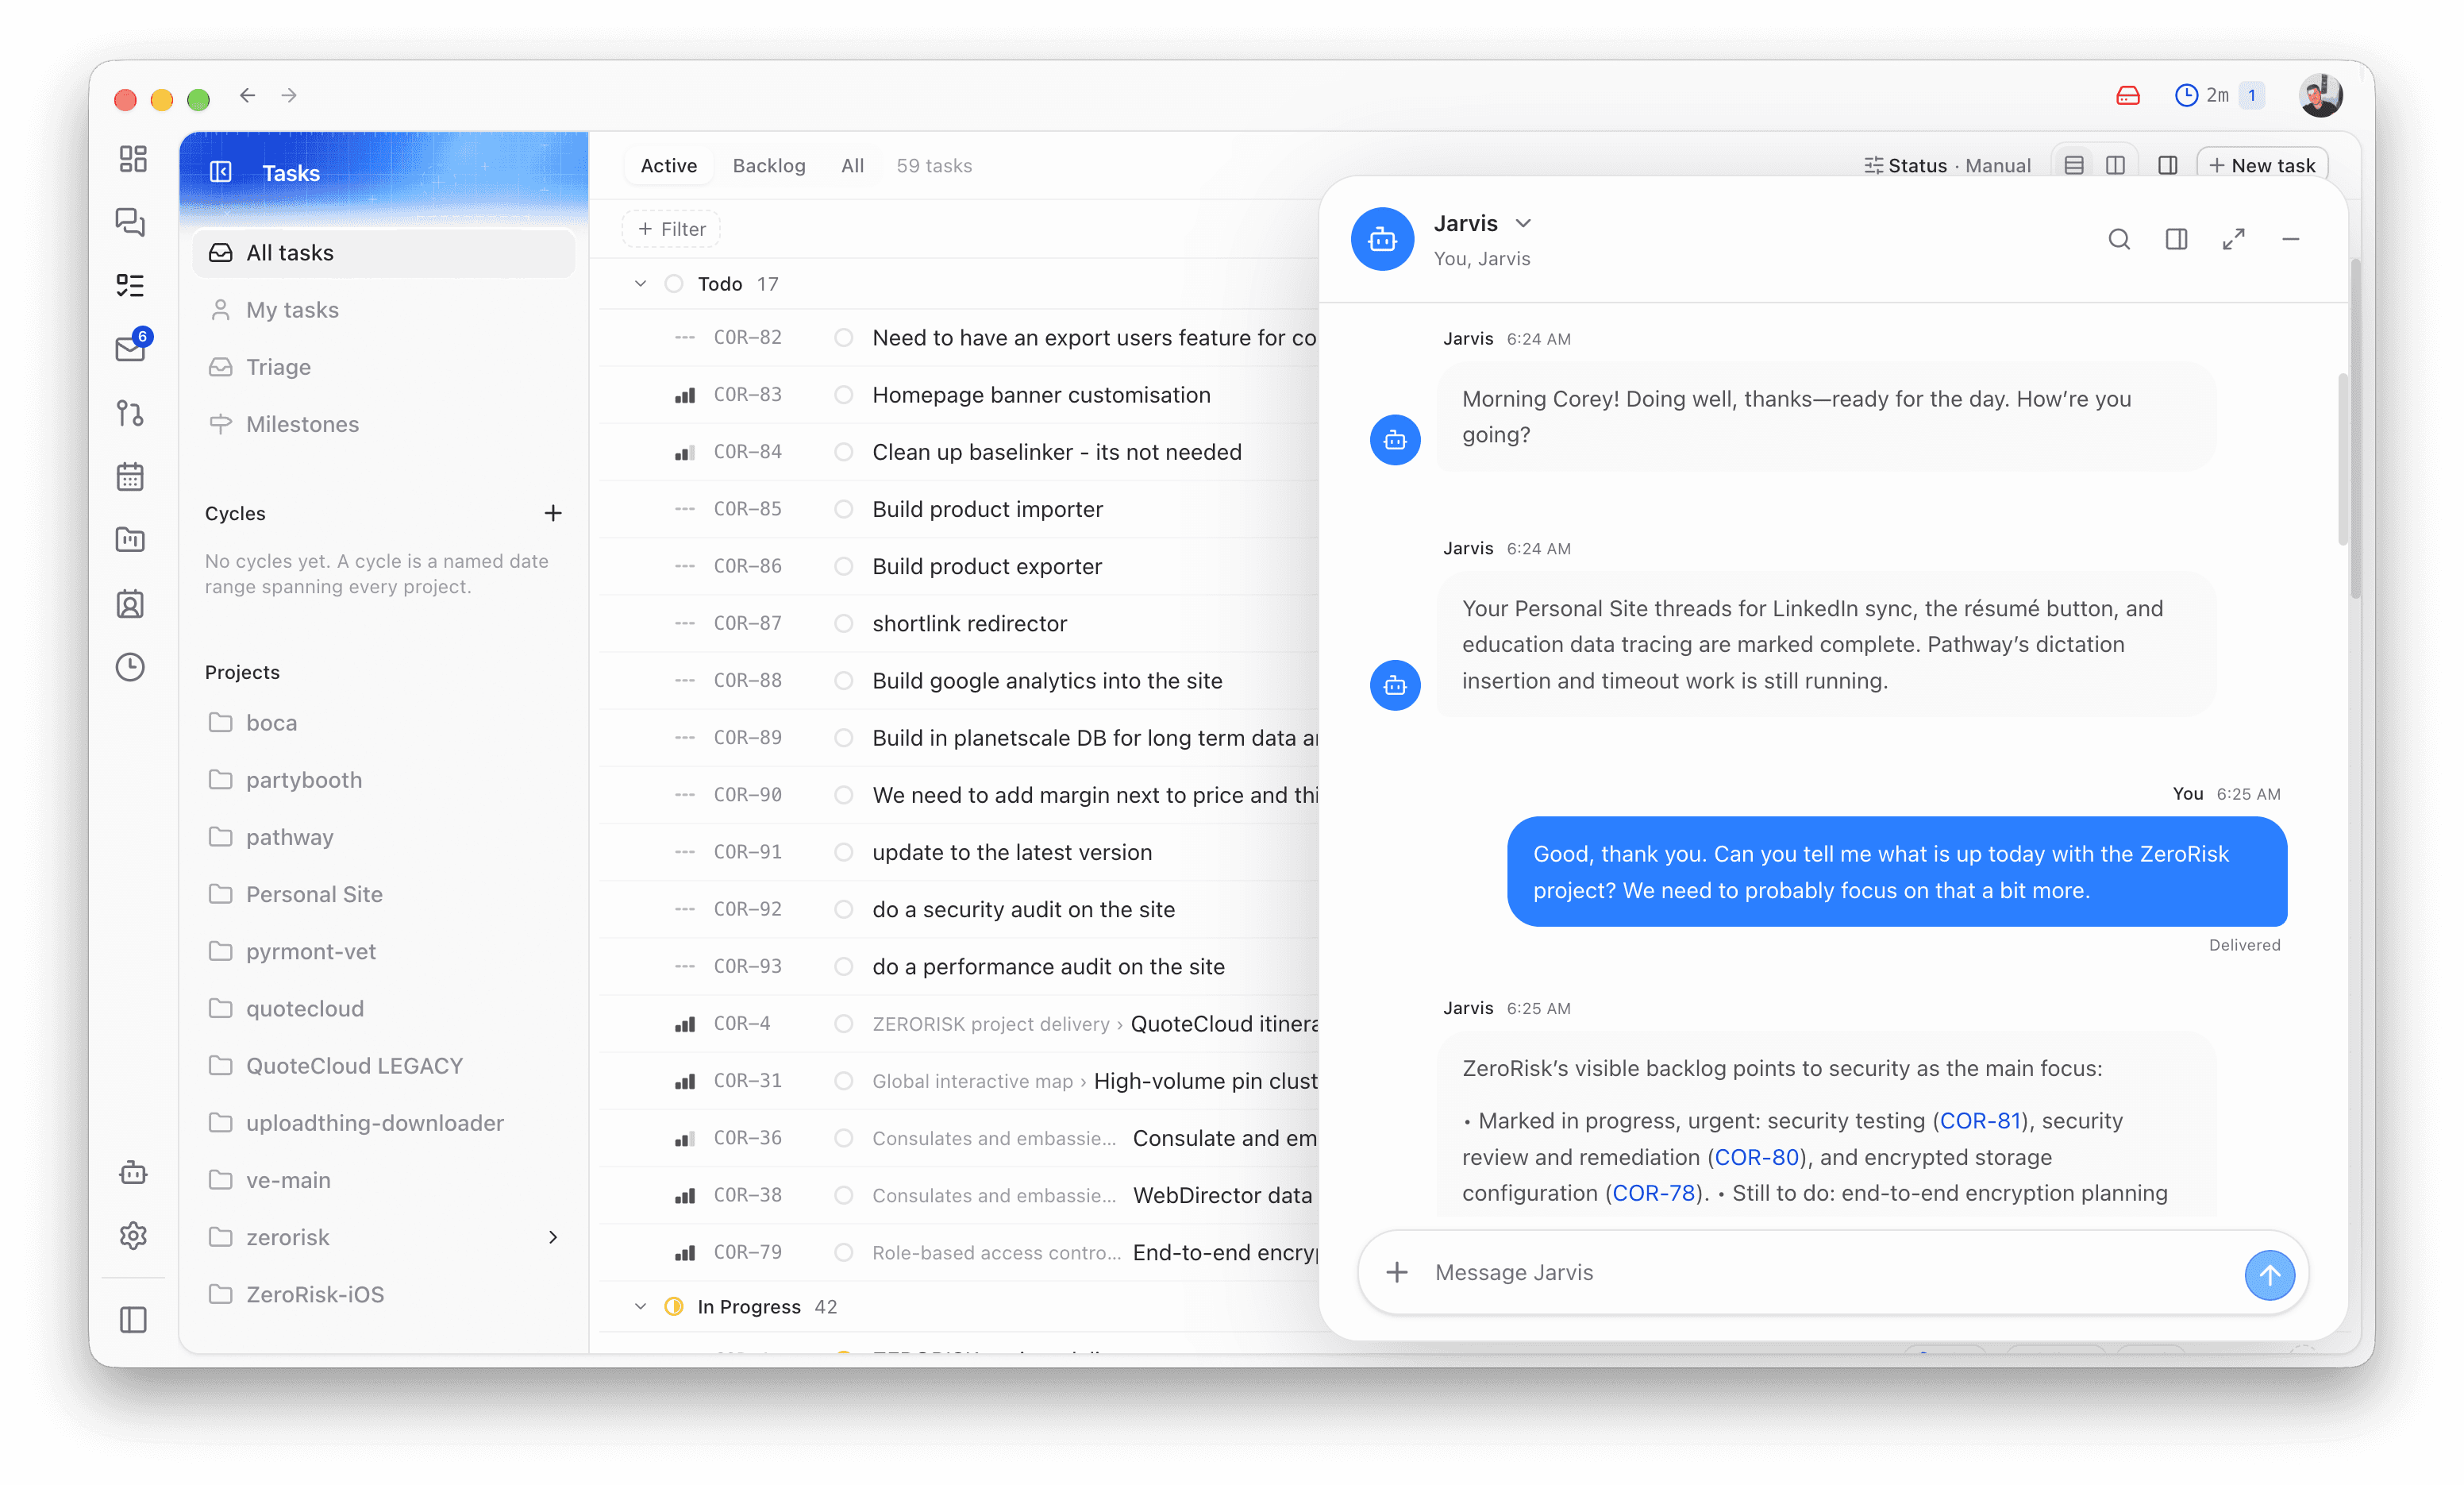Screen dimensions: 2464x1485
Task: Click the New task button
Action: [2262, 165]
